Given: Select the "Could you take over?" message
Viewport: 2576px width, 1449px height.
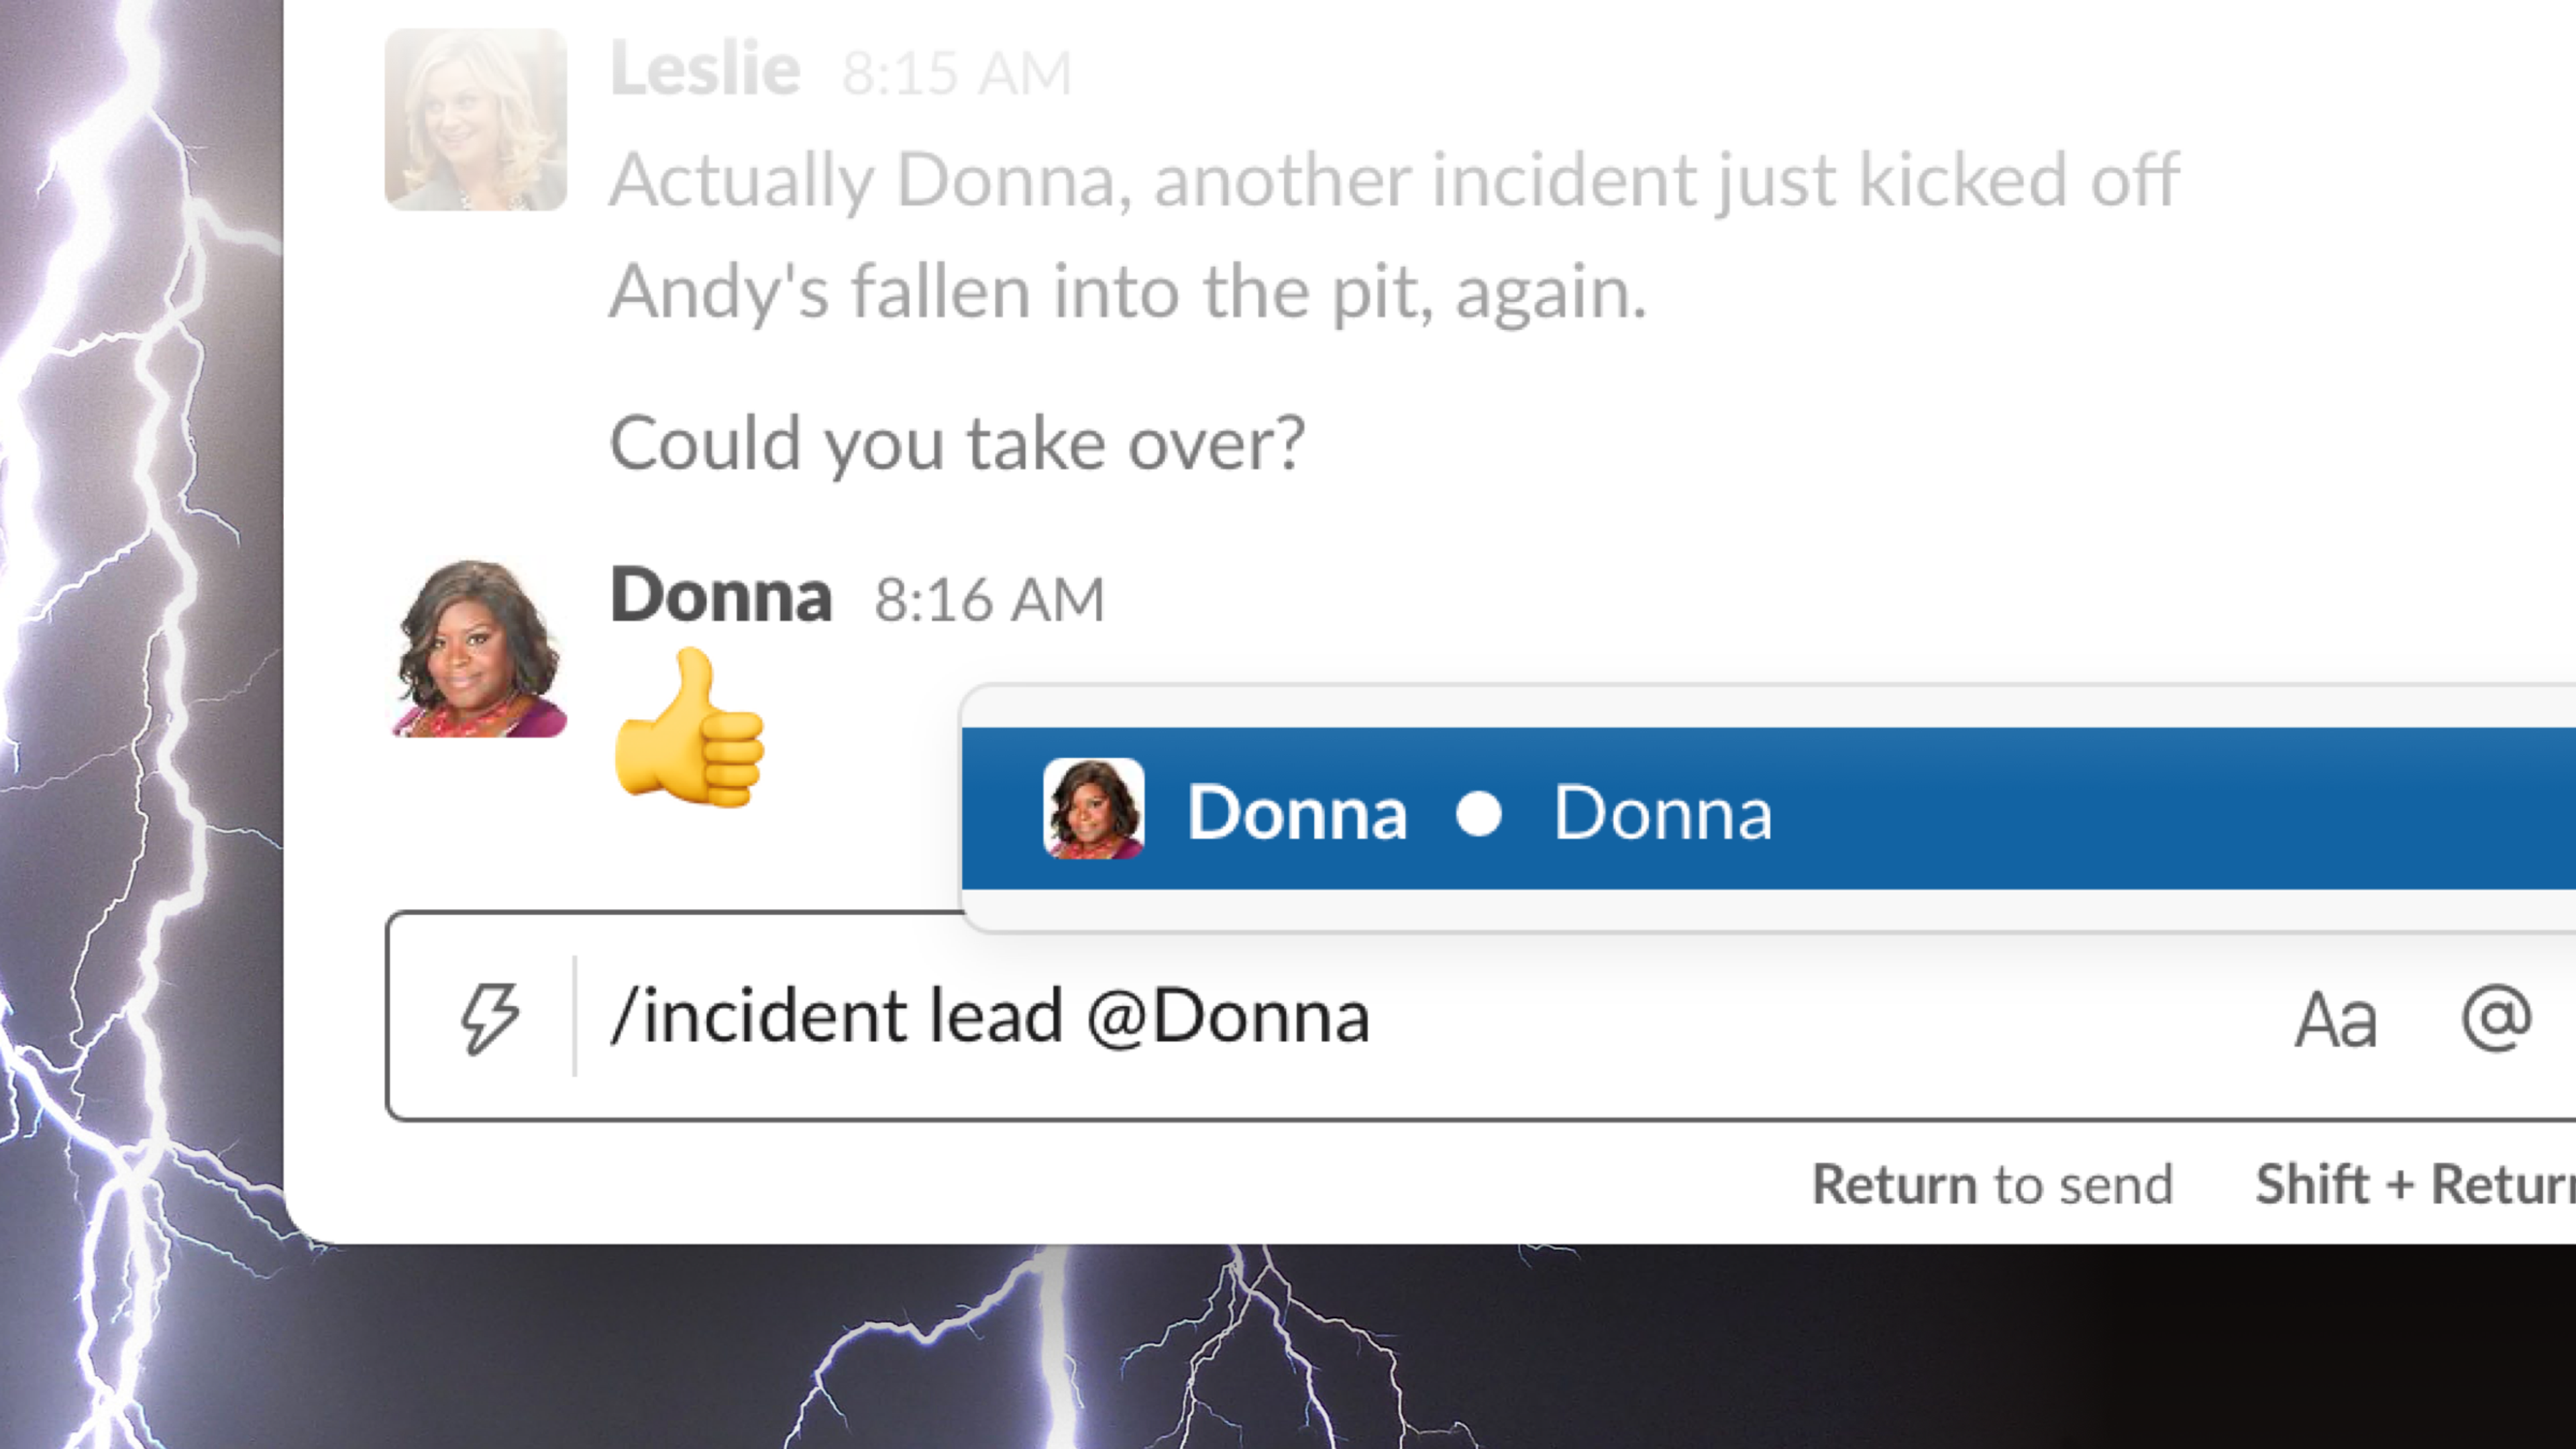Looking at the screenshot, I should (x=957, y=444).
